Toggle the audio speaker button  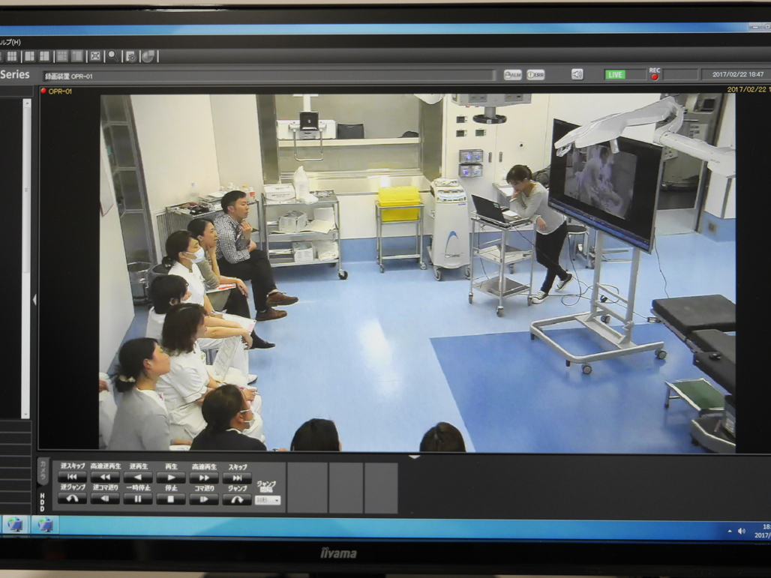coord(577,75)
